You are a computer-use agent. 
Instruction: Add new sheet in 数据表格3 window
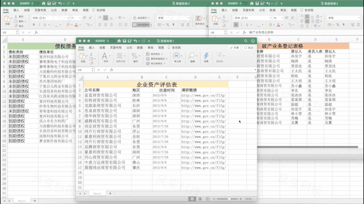coord(35,201)
